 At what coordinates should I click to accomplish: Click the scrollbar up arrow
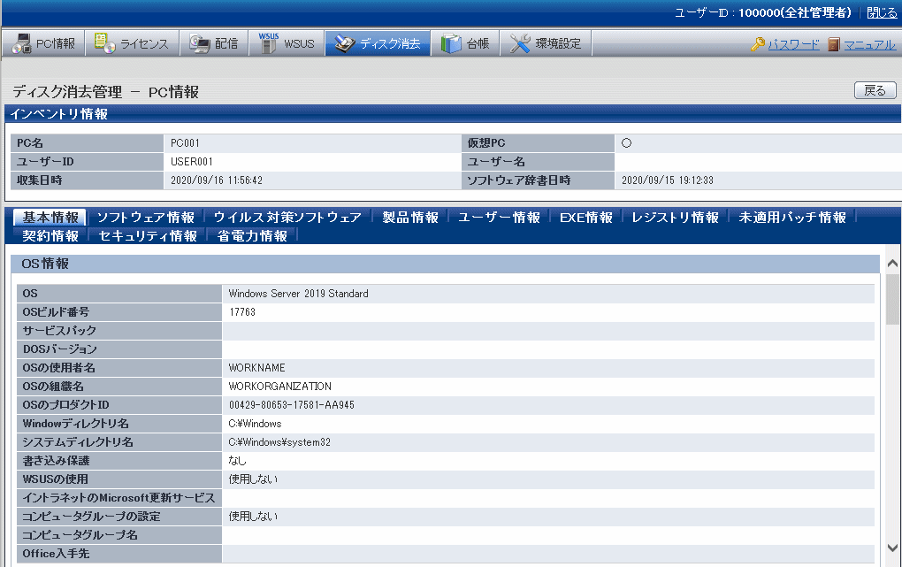coord(893,264)
